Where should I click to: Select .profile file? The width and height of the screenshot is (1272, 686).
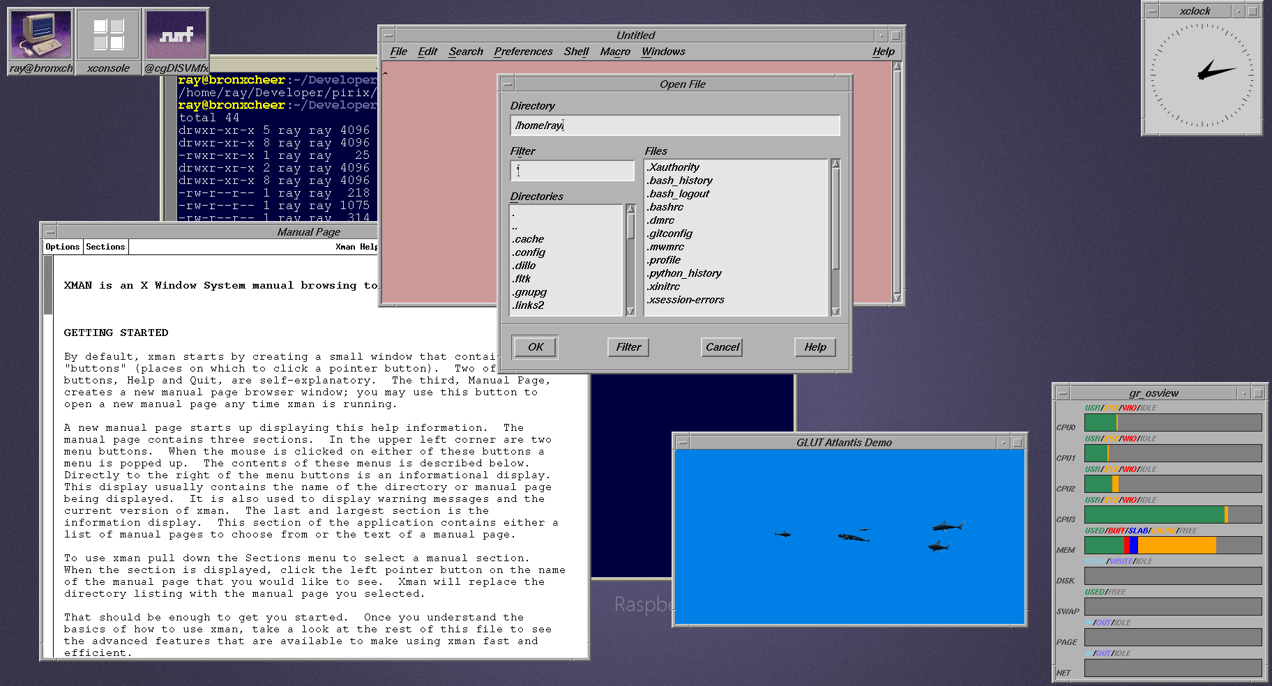736,260
